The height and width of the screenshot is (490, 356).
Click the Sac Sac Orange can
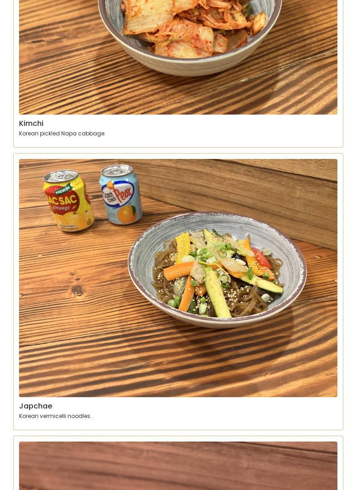point(68,201)
